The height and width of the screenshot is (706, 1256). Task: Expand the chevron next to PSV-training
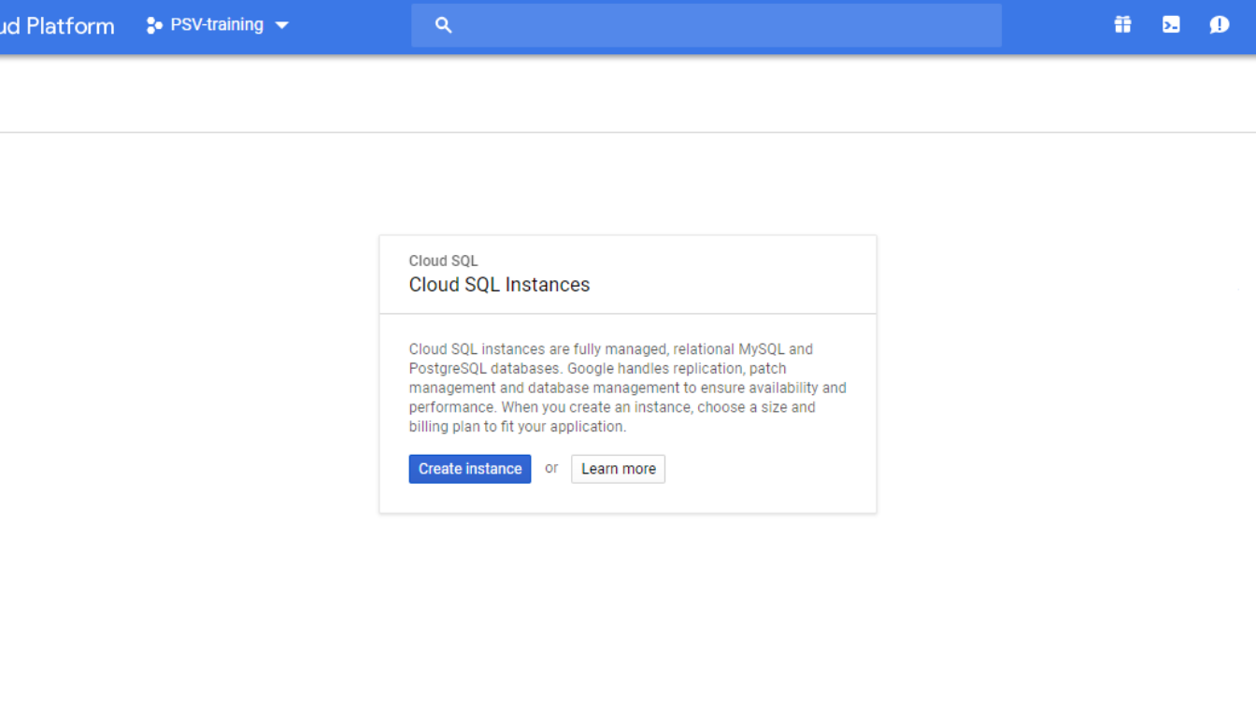pos(283,25)
